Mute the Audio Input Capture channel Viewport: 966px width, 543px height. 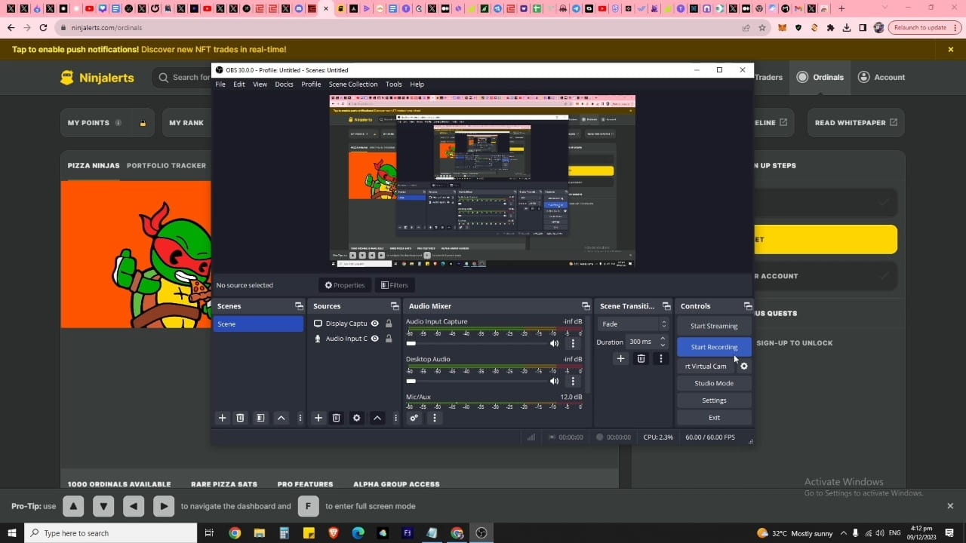click(555, 343)
